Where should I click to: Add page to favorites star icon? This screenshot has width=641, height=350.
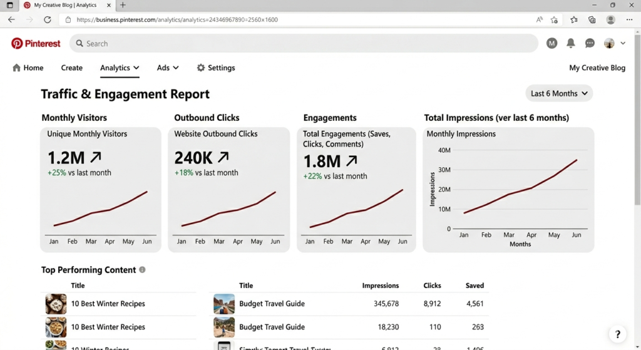pos(554,19)
